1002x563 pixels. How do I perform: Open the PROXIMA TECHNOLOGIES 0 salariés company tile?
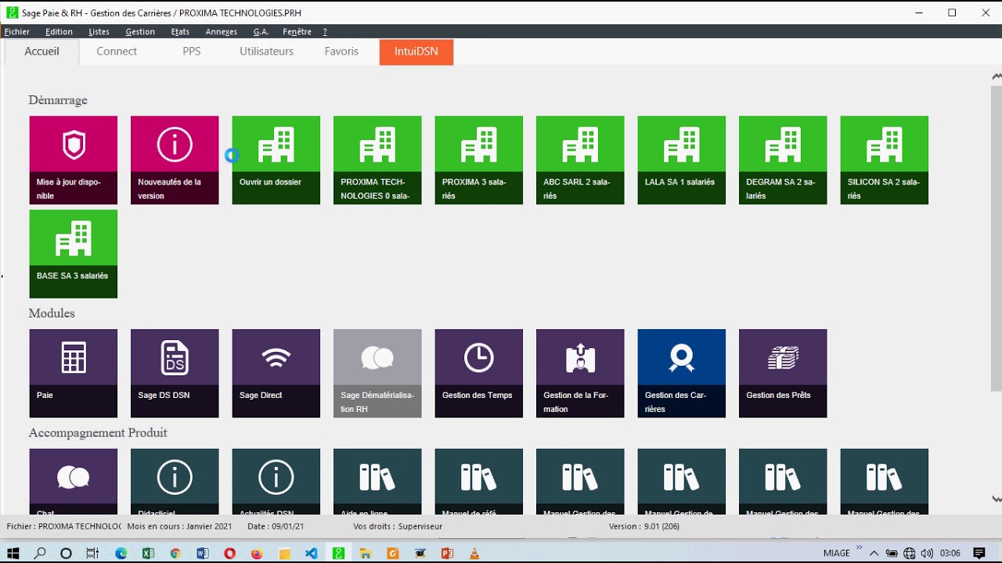(377, 160)
